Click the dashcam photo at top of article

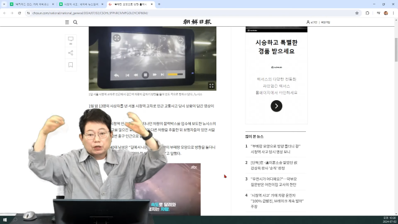point(152,58)
